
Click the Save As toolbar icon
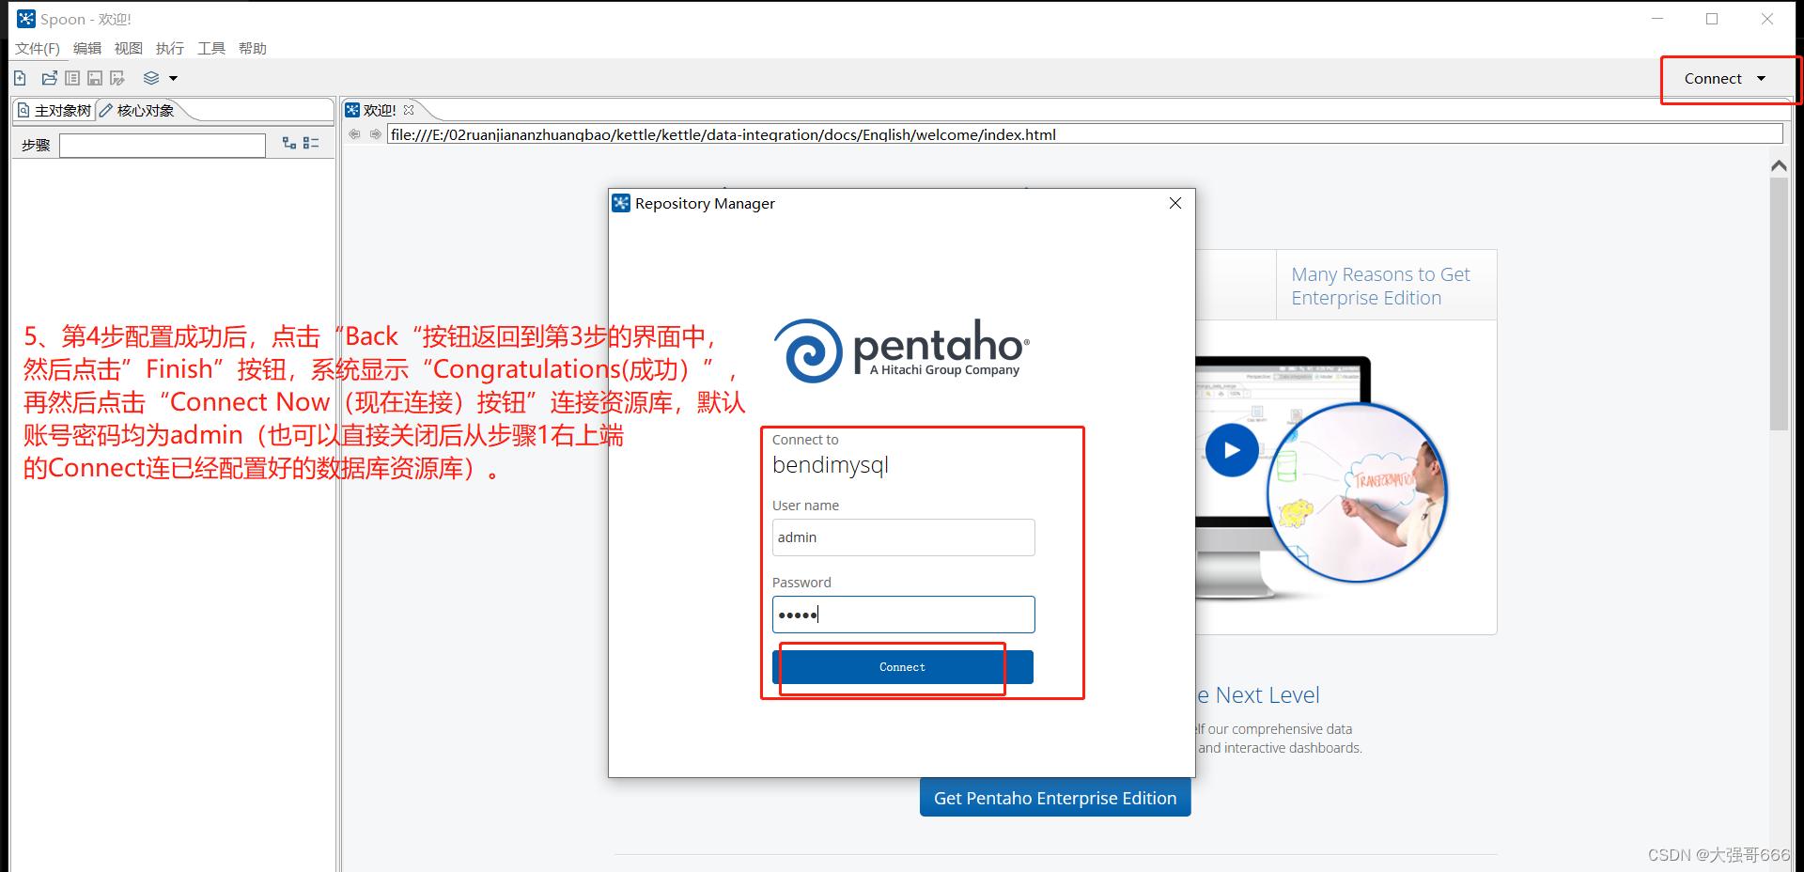pos(117,78)
